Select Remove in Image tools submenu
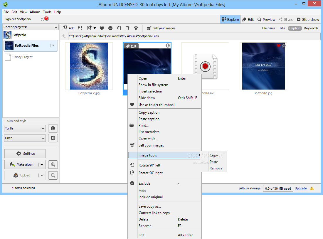Image resolution: width=323 pixels, height=239 pixels. coord(213,168)
